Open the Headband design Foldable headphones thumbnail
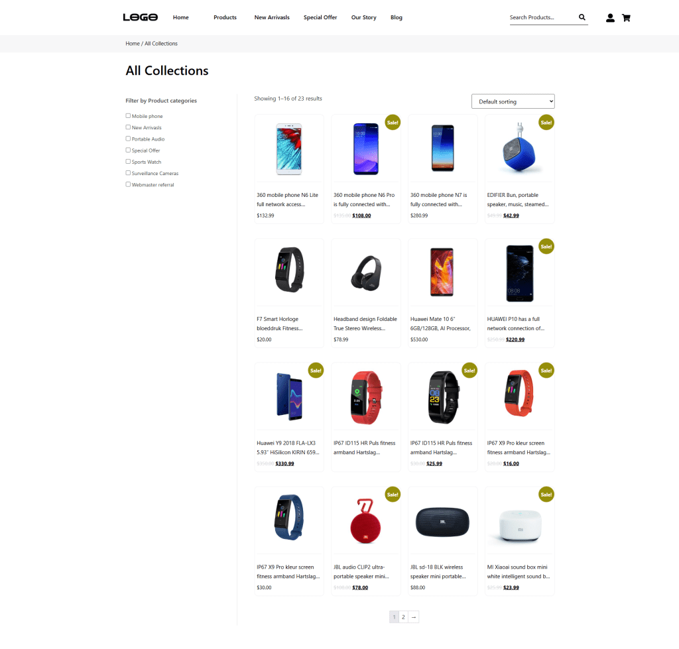Screen dimensions: 679x649 tap(366, 272)
